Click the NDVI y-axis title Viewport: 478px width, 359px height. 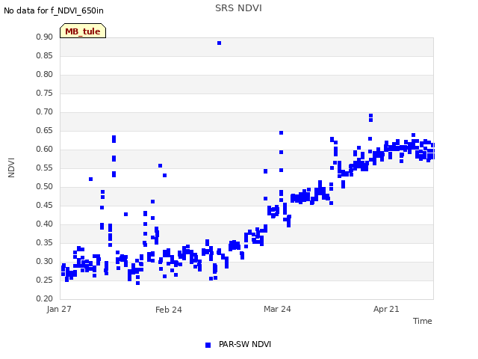tap(11, 168)
